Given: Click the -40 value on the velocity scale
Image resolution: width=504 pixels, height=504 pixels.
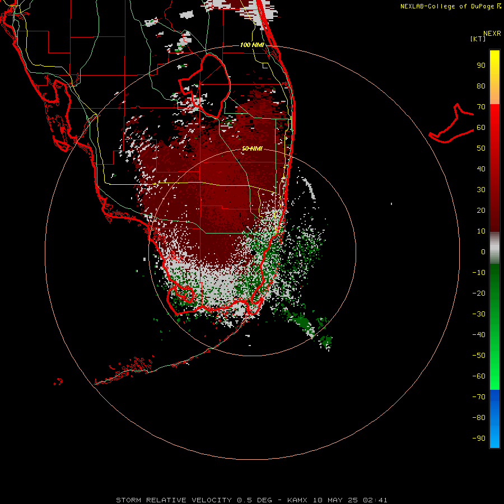Looking at the screenshot, I should (479, 335).
